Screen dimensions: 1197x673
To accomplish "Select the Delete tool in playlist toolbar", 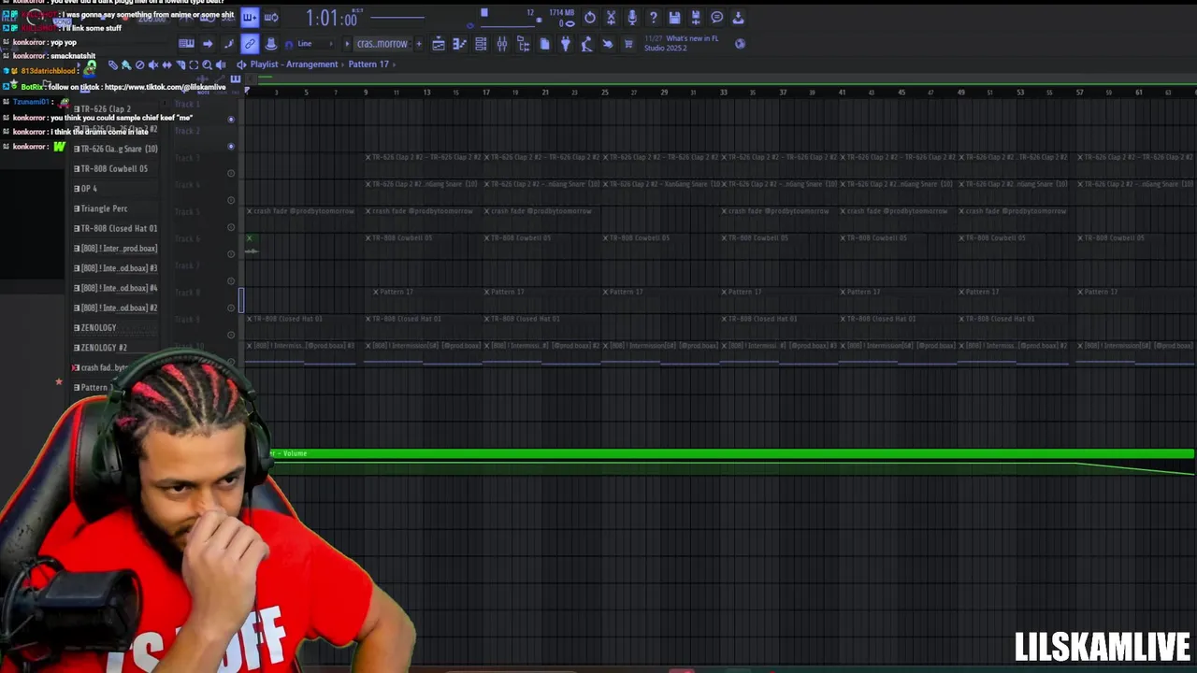I will pos(139,64).
